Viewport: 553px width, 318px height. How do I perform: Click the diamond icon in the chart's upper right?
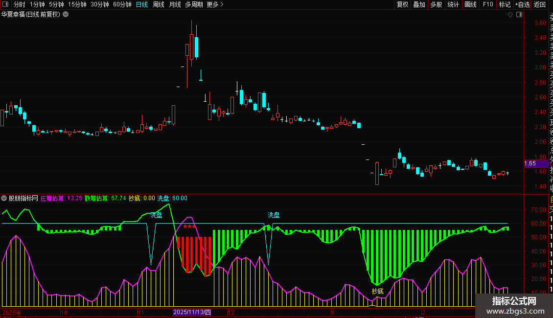510,15
